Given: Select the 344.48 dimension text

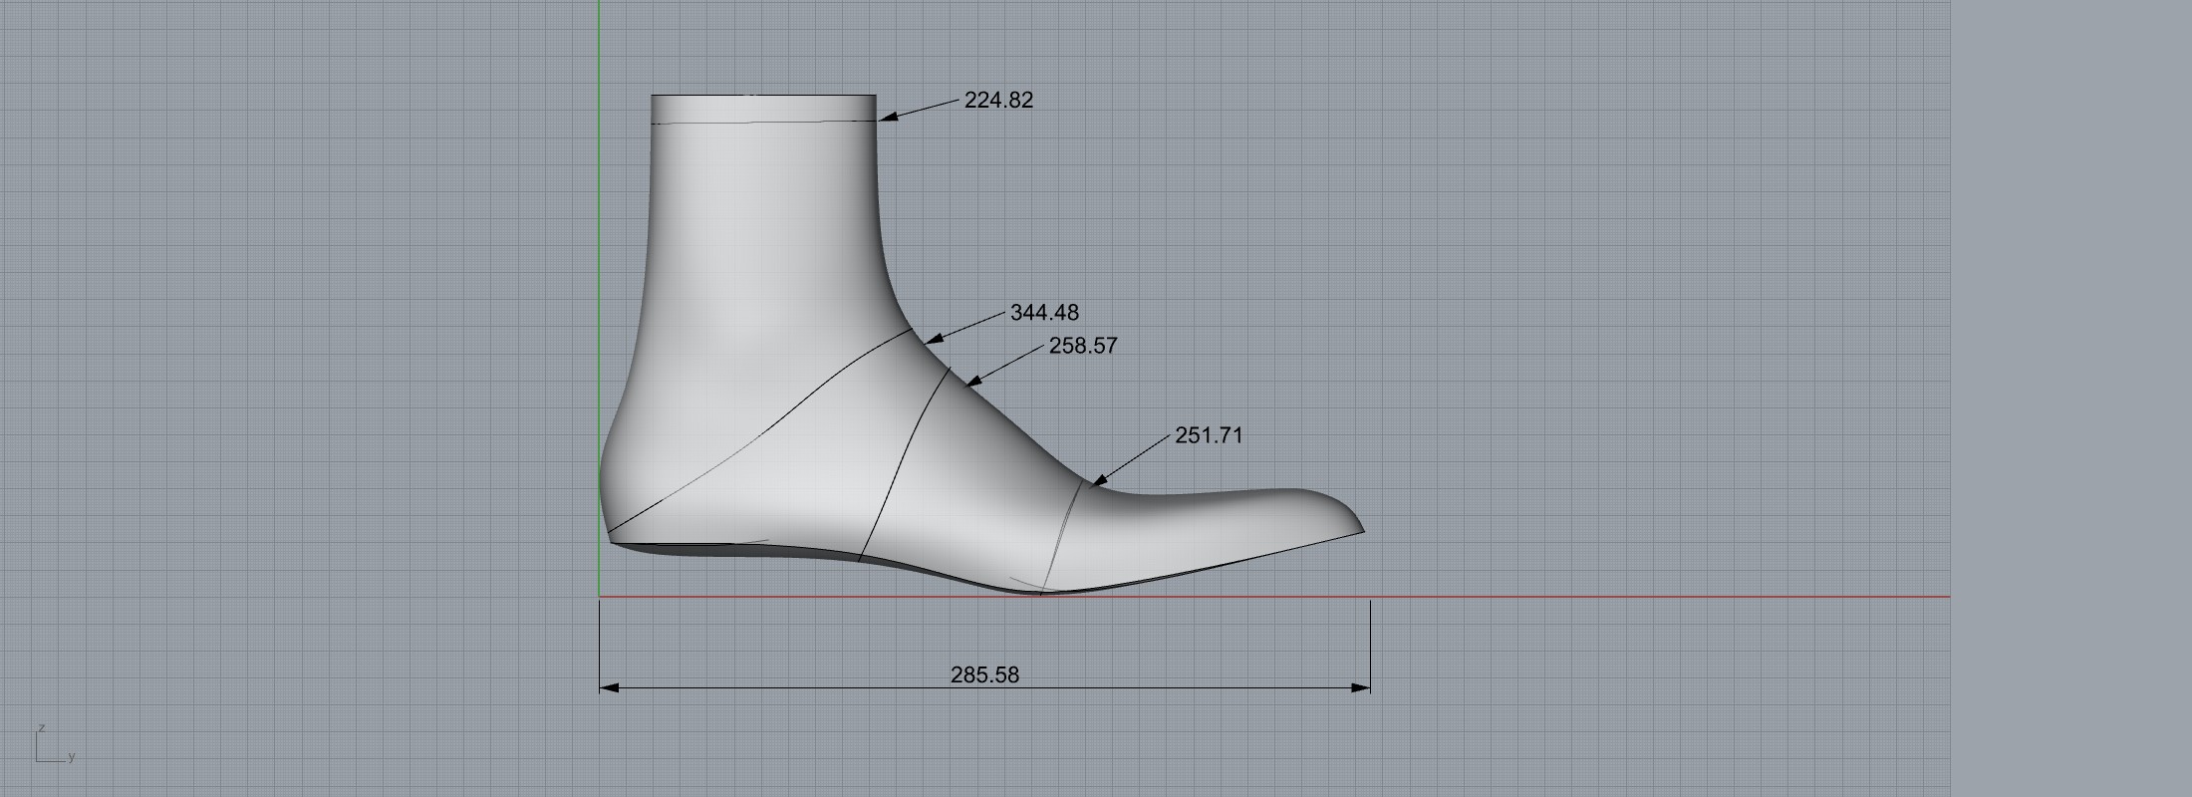Looking at the screenshot, I should [x=1044, y=312].
